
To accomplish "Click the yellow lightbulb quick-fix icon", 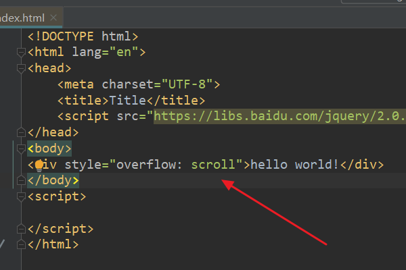I will point(39,165).
